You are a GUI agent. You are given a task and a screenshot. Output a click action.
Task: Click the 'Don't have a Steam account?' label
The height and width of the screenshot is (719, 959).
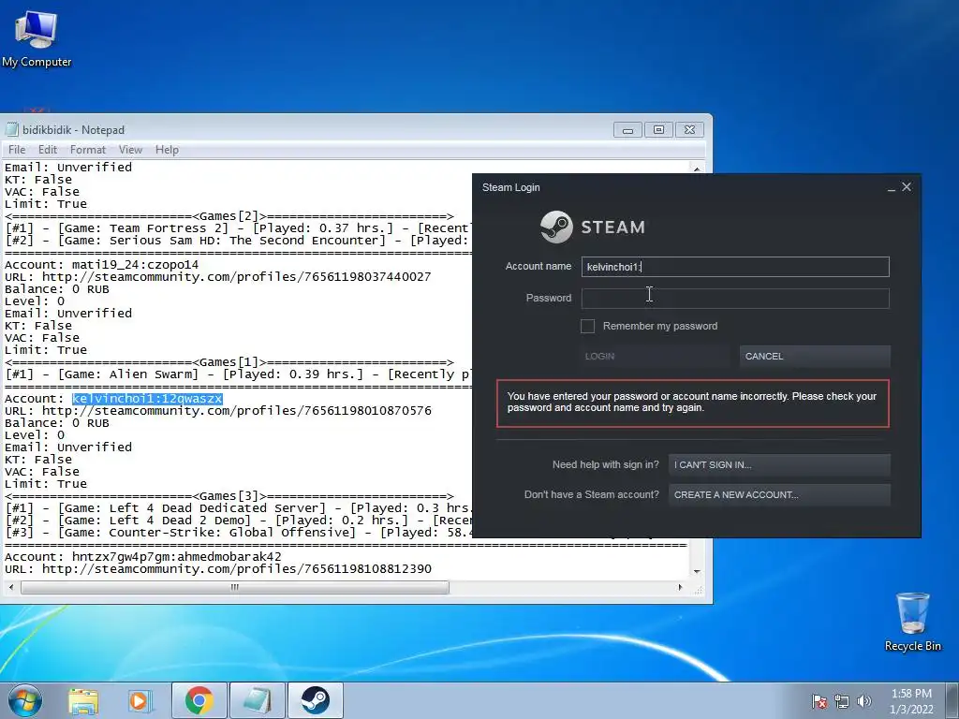click(x=592, y=494)
